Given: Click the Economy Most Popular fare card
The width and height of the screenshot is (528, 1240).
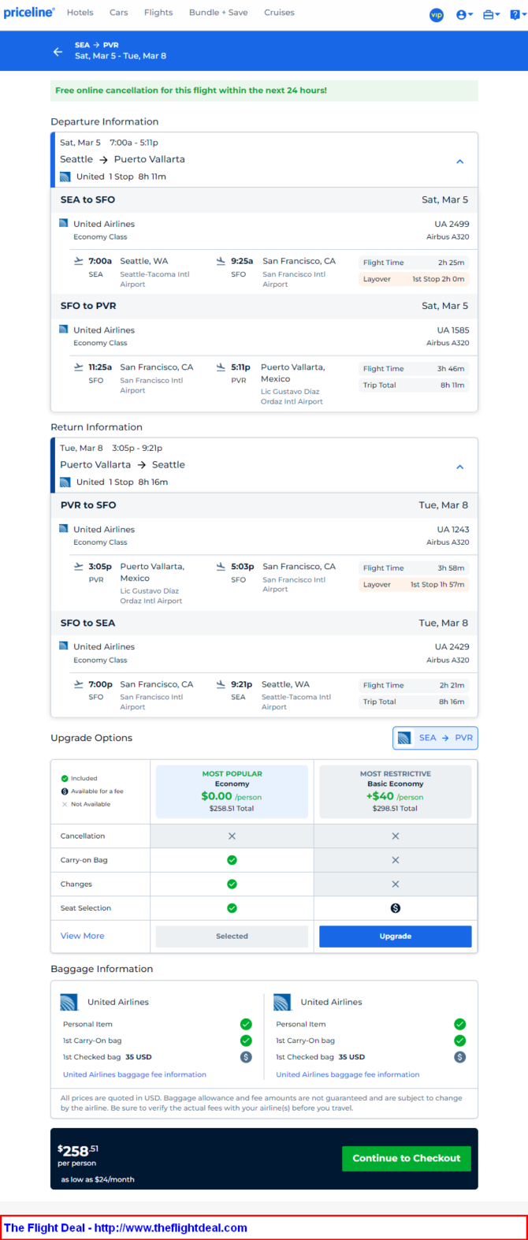Looking at the screenshot, I should [x=232, y=791].
